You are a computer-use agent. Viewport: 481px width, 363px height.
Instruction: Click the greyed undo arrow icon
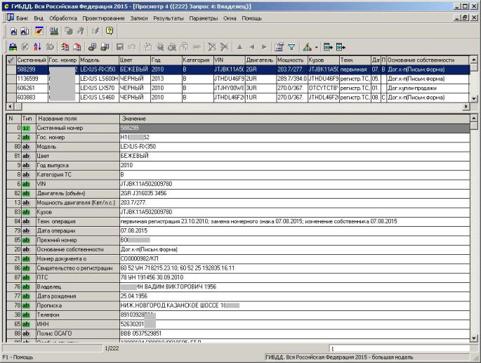132,47
